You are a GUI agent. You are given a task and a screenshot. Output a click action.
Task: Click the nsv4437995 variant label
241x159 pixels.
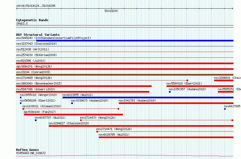232,106
